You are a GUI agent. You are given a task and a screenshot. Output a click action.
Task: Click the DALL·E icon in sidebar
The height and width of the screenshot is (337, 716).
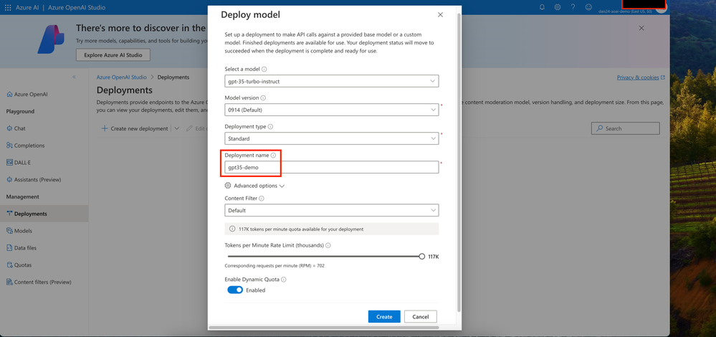pyautogui.click(x=9, y=162)
